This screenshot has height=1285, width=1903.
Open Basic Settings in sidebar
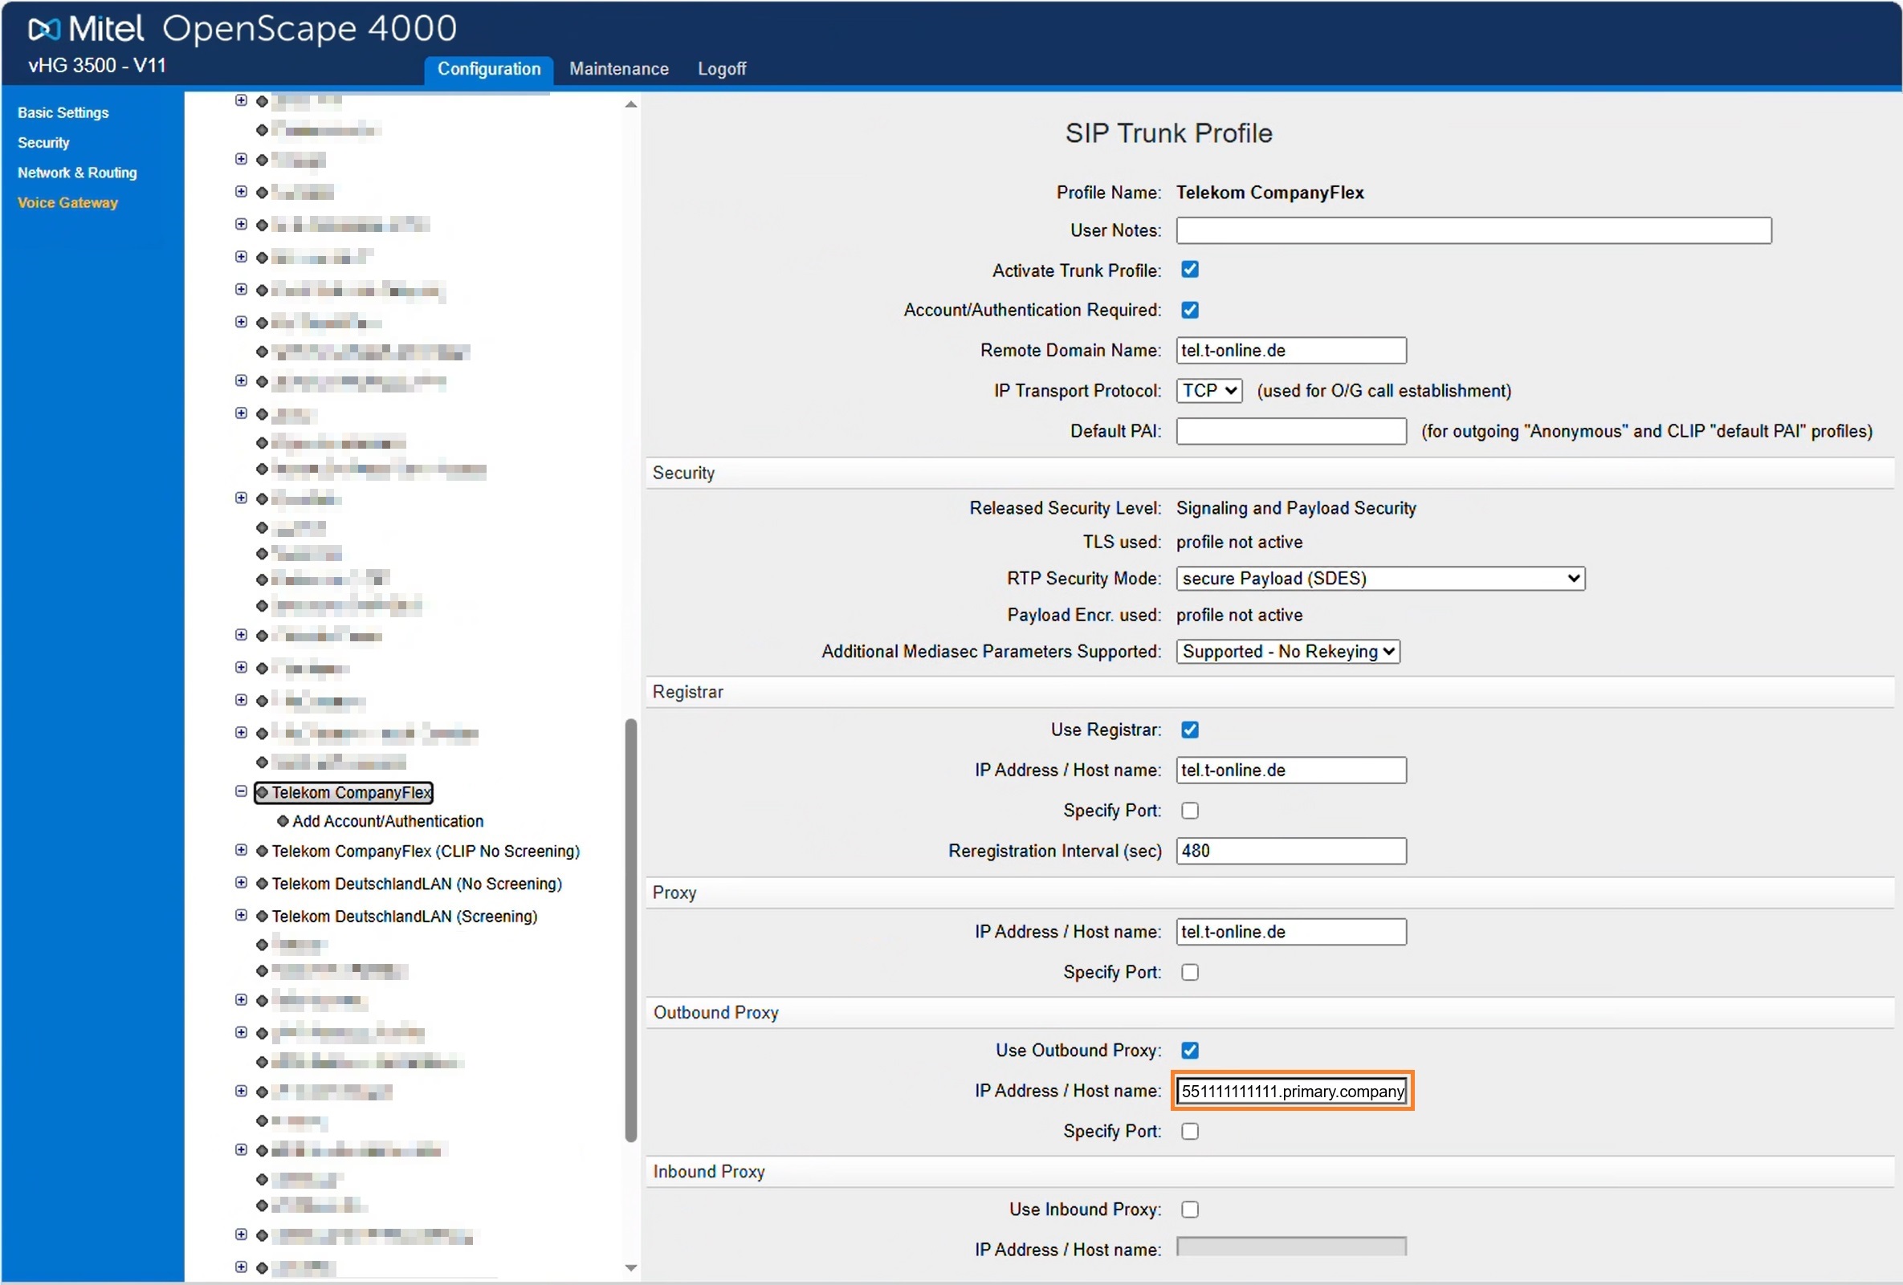[x=63, y=112]
